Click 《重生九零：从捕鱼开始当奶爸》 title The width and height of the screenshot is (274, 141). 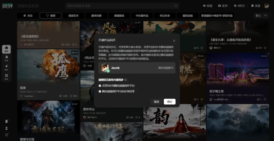coord(230,40)
